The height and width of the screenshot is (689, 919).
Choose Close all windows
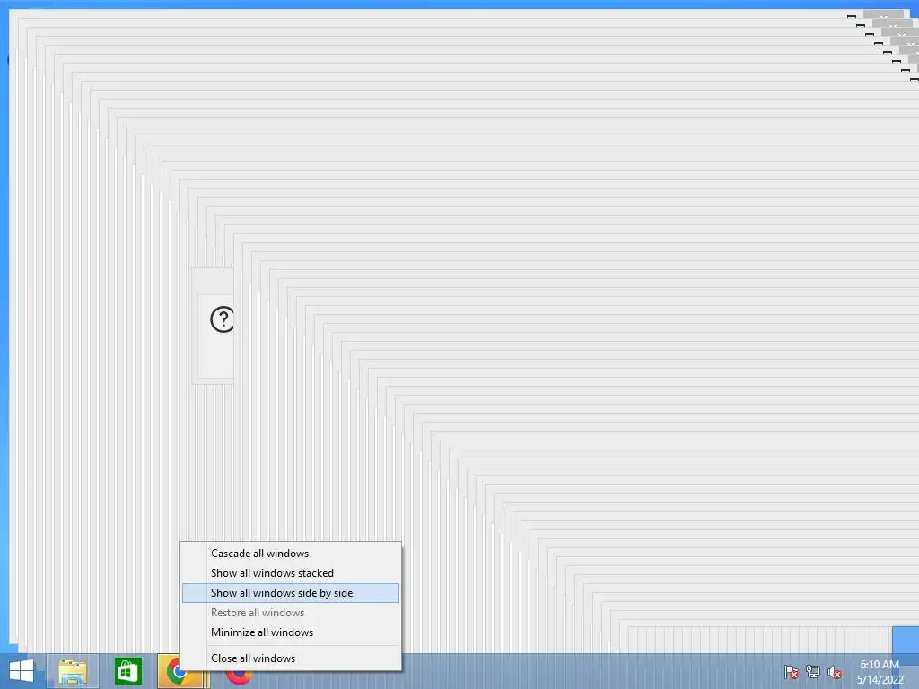[291, 658]
